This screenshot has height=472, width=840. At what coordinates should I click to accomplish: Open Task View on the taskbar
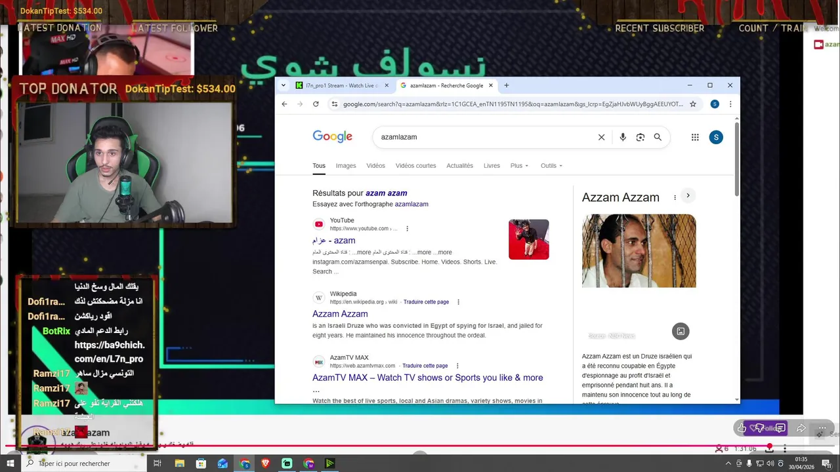point(157,463)
